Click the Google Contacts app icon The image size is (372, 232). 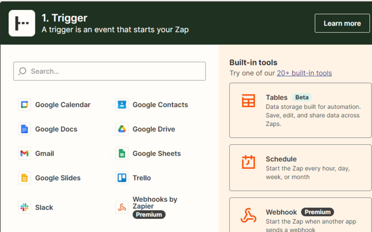(122, 105)
